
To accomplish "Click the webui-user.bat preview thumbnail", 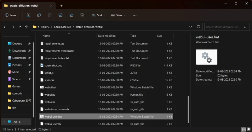I will (x=207, y=57).
